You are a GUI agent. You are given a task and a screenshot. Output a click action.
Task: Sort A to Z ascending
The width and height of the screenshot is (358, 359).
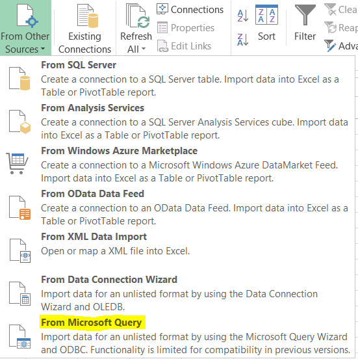click(243, 16)
